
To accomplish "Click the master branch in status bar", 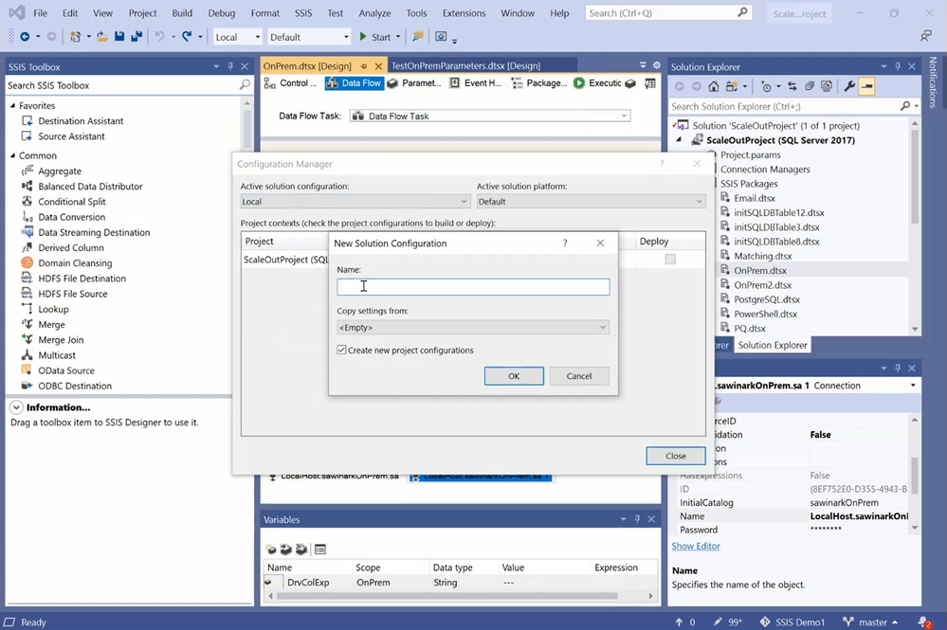I will coord(869,622).
